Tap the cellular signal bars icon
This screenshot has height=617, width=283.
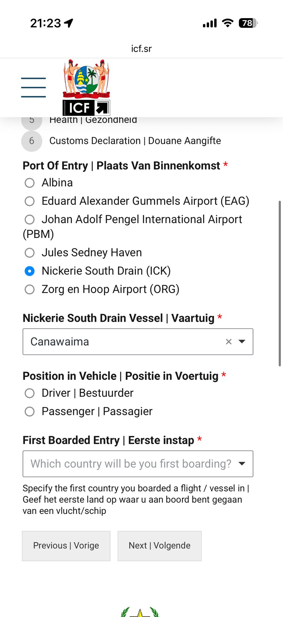210,23
